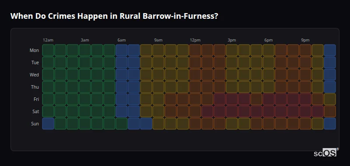Click the Monday 7pm orange cell

click(281, 50)
